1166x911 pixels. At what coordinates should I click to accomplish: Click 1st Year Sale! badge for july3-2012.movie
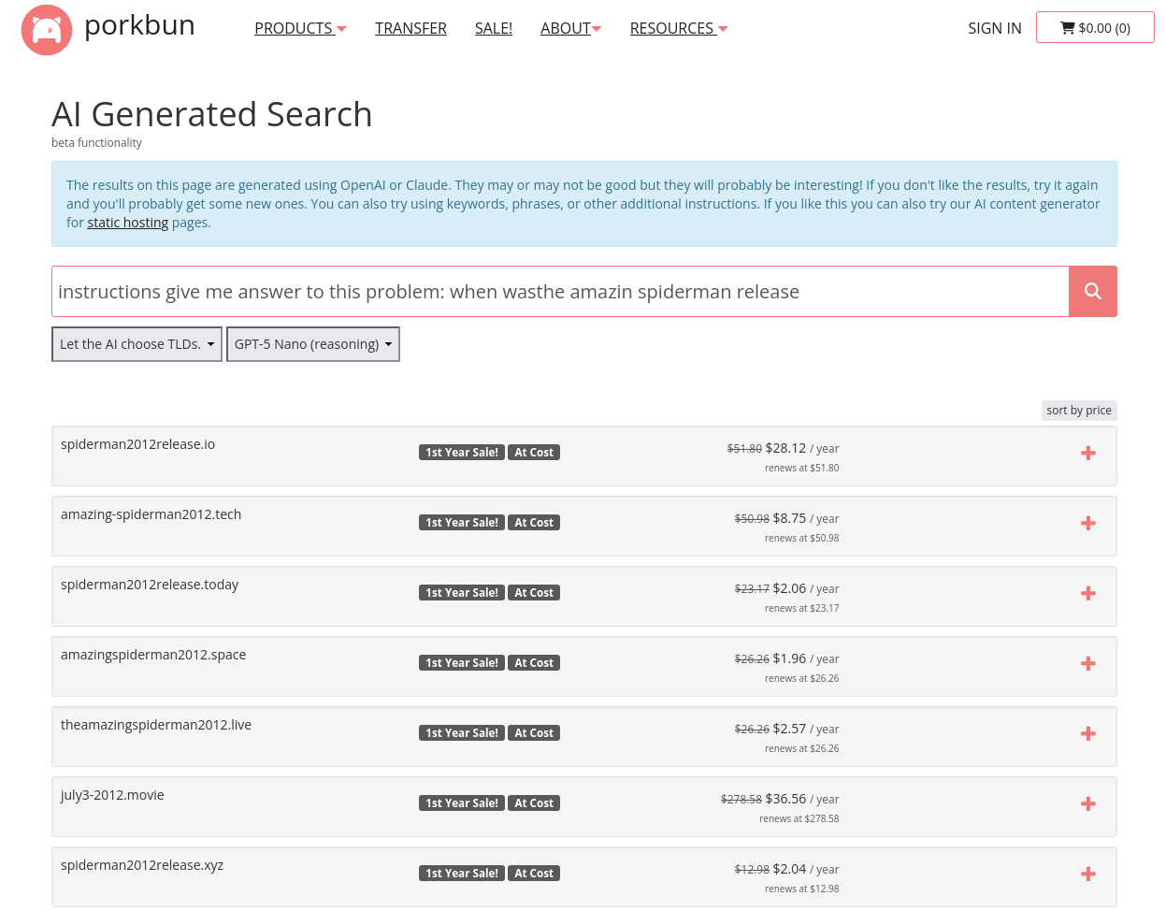point(462,803)
